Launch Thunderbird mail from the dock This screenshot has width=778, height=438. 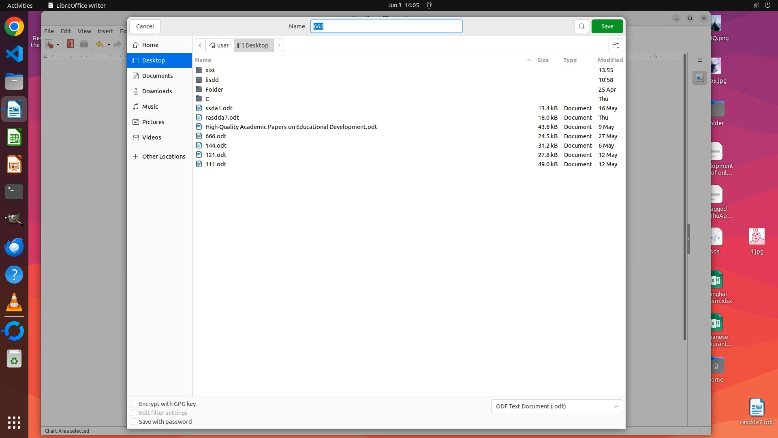click(x=14, y=247)
